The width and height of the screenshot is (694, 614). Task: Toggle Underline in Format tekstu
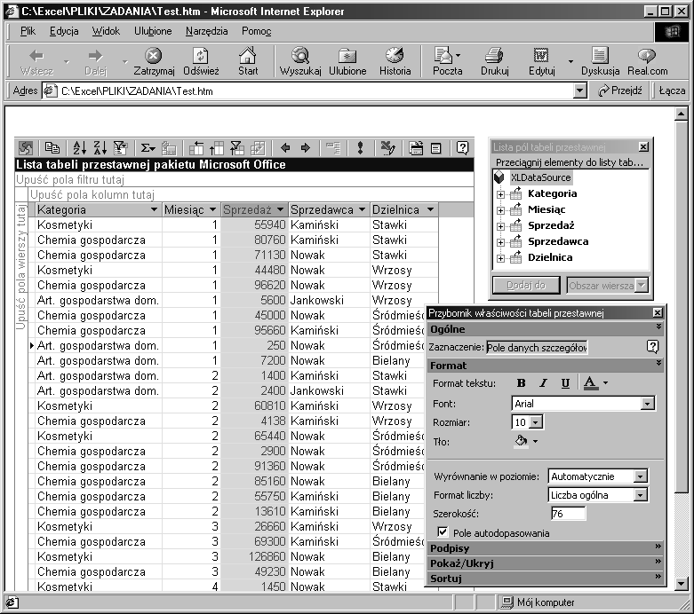(565, 382)
